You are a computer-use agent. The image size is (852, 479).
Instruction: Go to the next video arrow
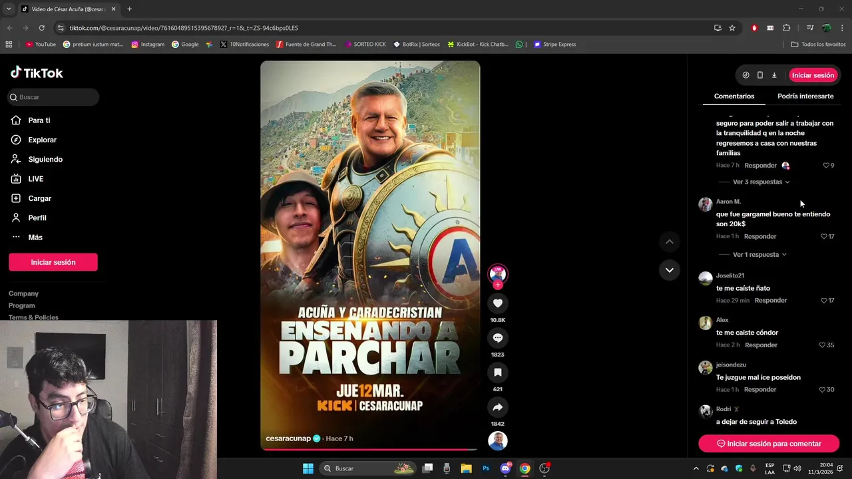tap(670, 270)
